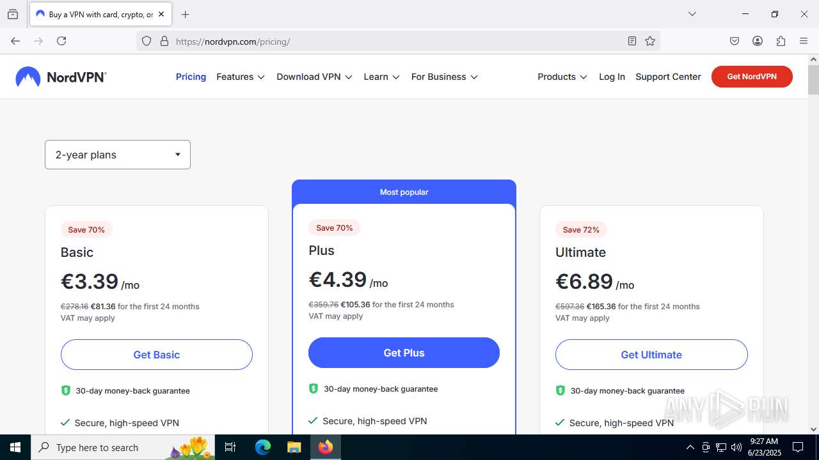The height and width of the screenshot is (460, 819).
Task: Open a new browser tab
Action: pos(185,14)
